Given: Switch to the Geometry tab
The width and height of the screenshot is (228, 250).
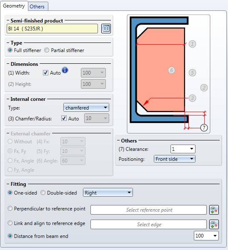Looking at the screenshot, I should pyautogui.click(x=14, y=6).
